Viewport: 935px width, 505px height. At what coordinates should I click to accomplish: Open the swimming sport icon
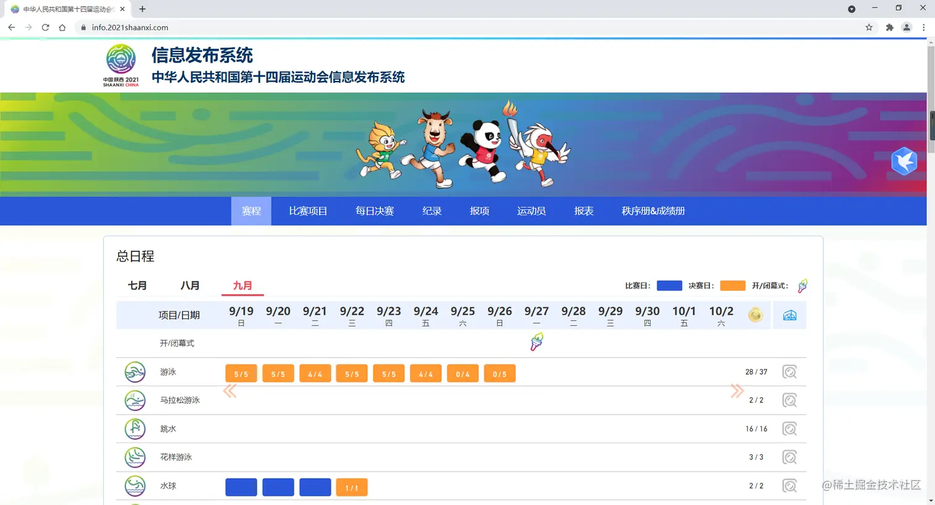[x=135, y=372]
